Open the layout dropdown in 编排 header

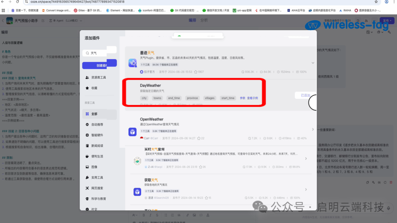point(369,32)
